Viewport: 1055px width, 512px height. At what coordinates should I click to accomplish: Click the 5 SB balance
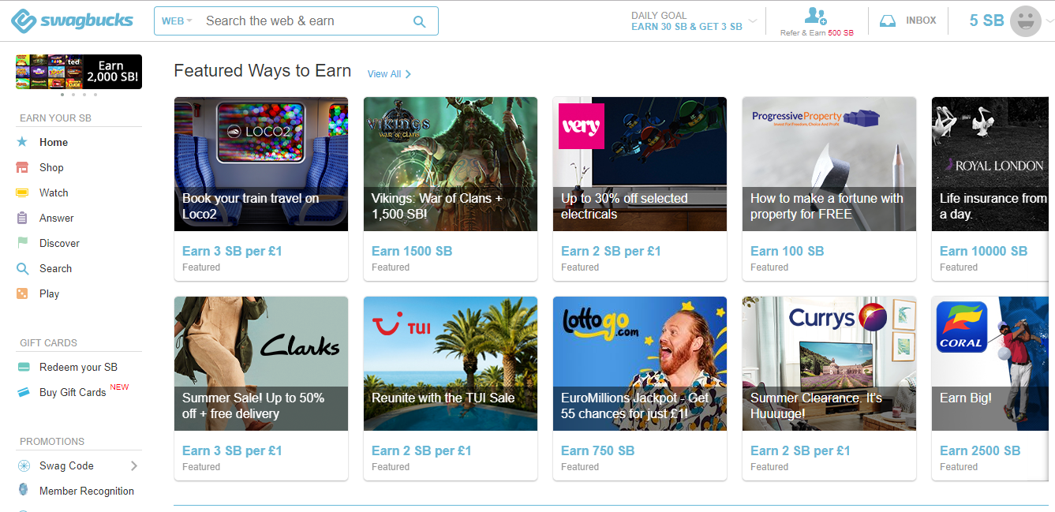(x=986, y=21)
